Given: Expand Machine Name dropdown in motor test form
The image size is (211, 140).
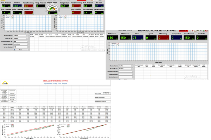Looking at the screenshot, I should pos(132,65).
